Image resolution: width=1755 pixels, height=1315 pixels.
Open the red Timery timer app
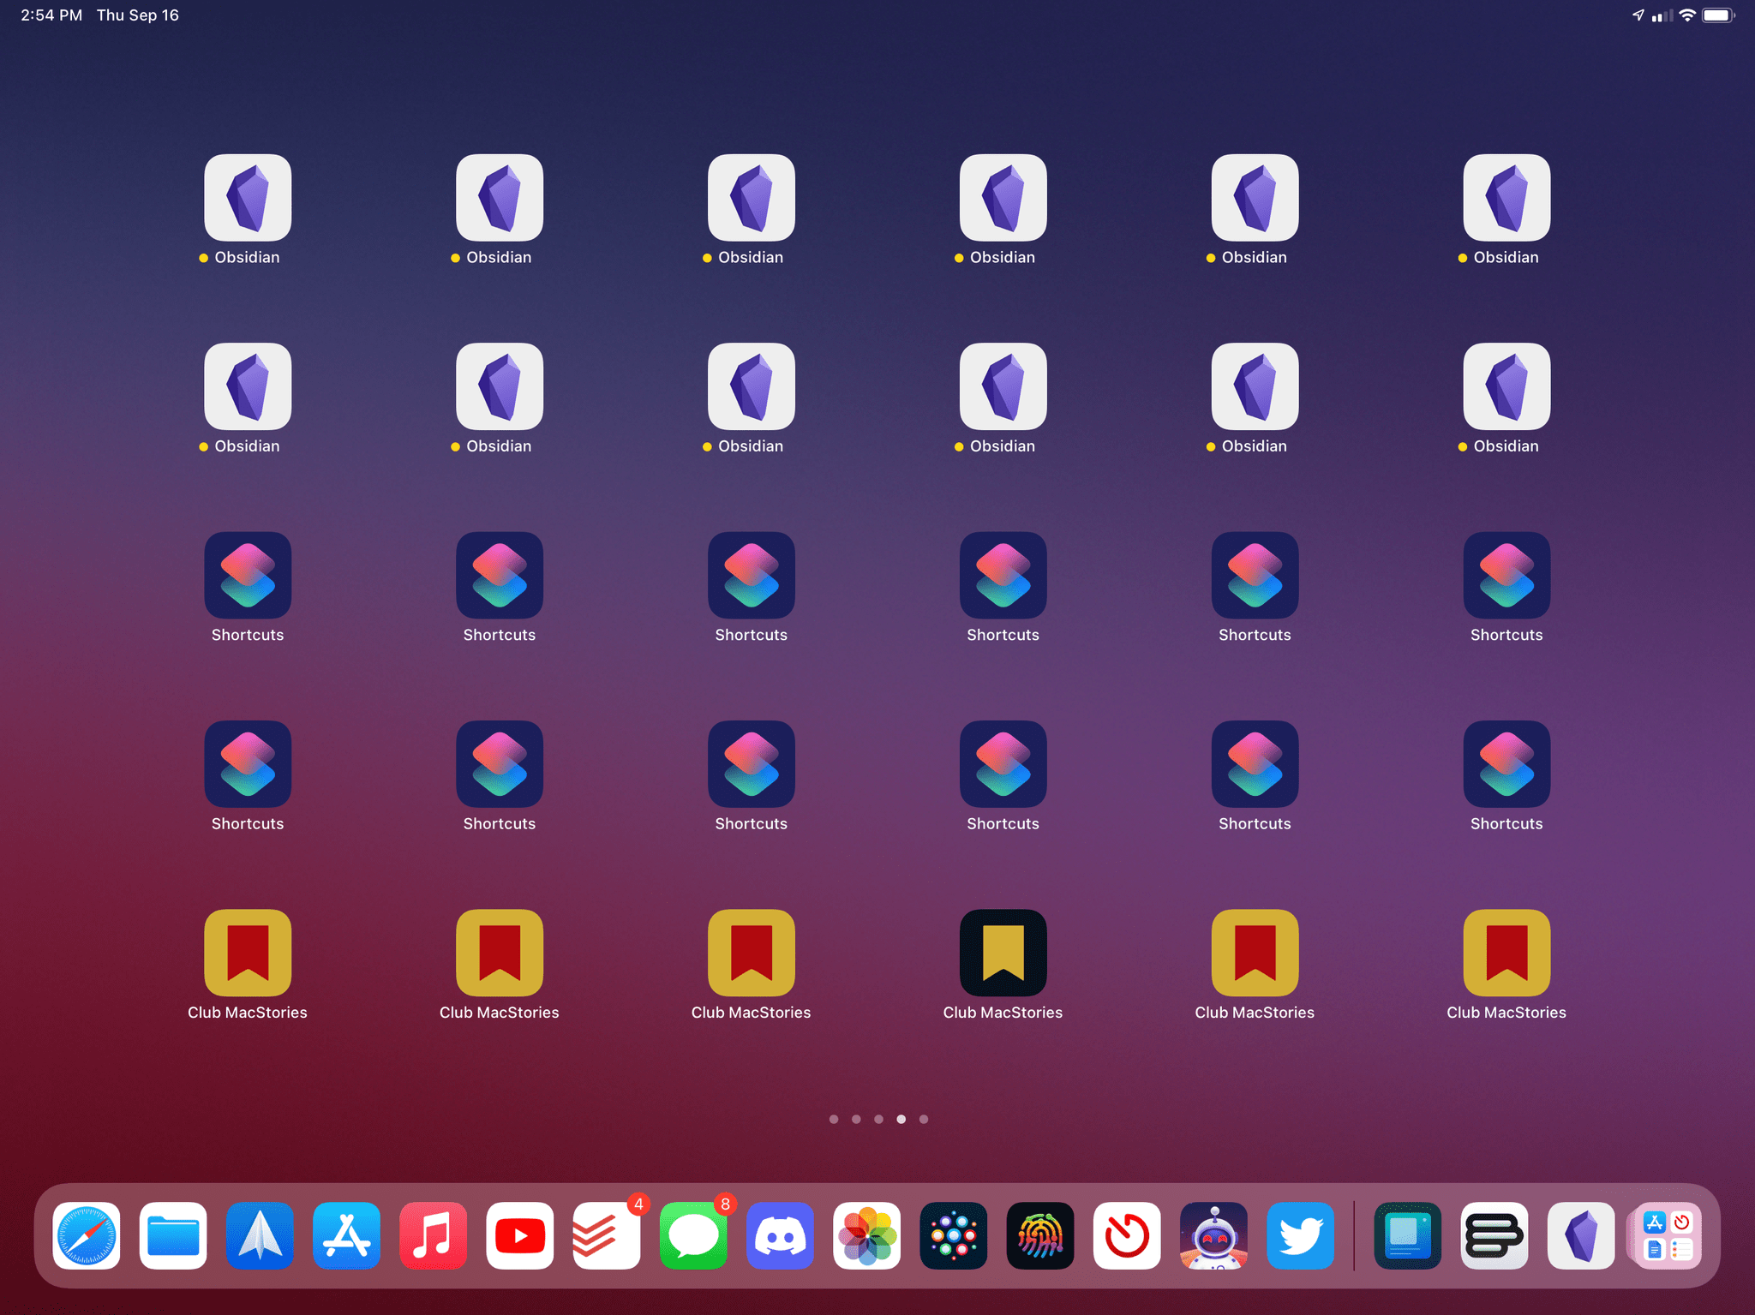[1127, 1235]
